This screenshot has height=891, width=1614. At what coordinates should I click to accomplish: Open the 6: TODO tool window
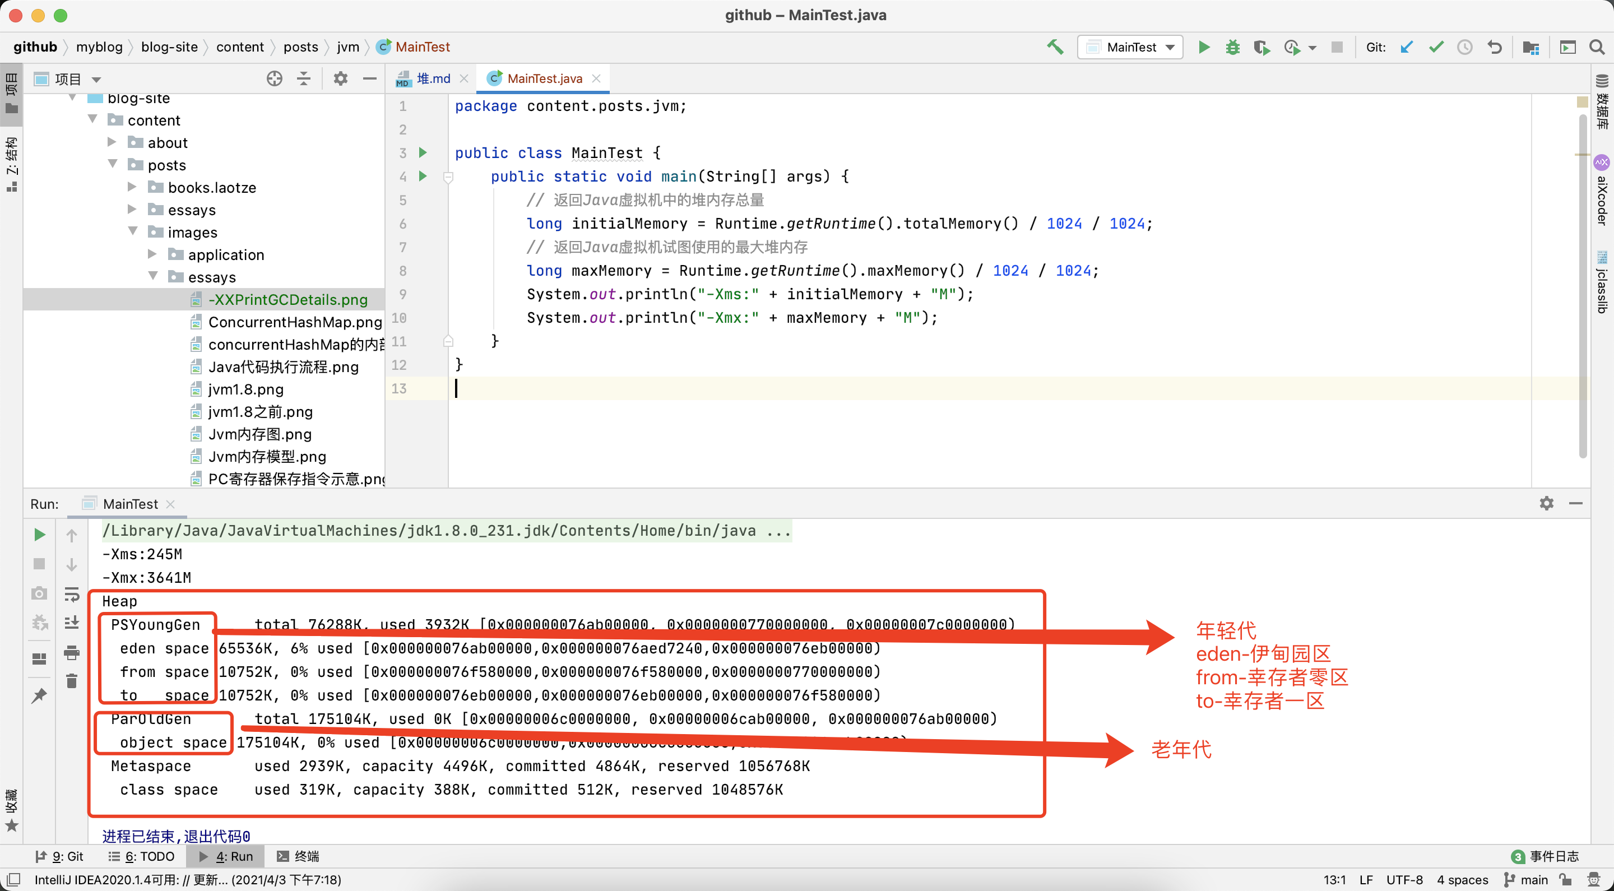tap(142, 857)
